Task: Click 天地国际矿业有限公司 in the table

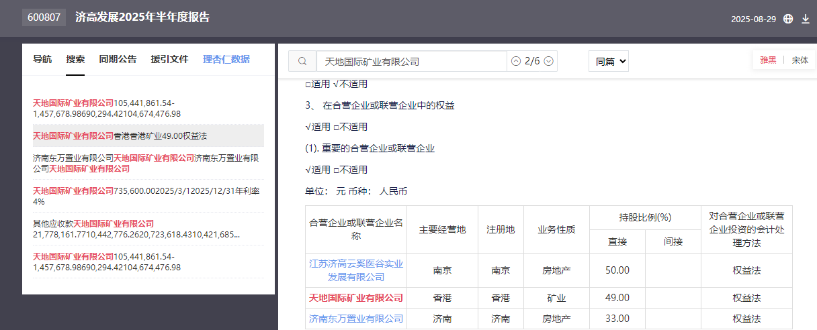Action: pos(356,298)
